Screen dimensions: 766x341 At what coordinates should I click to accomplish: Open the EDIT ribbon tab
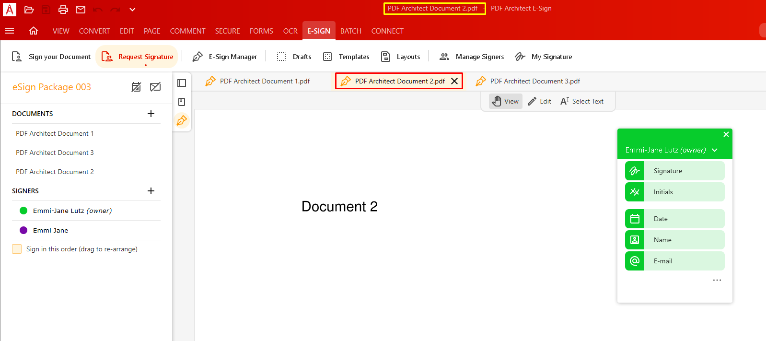(x=127, y=31)
